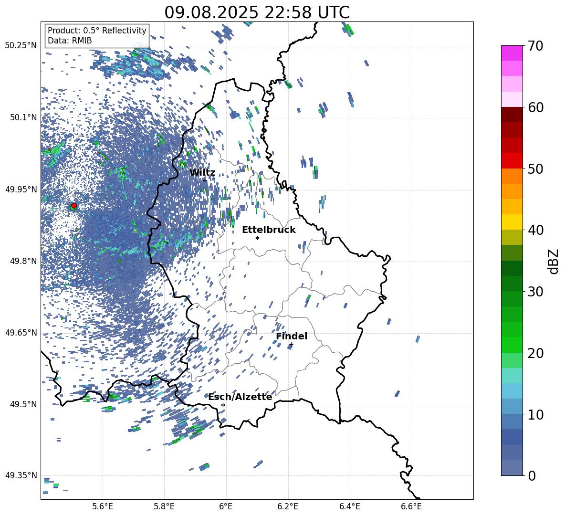Click the 49.35°N latitude label
Image resolution: width=565 pixels, height=516 pixels.
coord(21,475)
